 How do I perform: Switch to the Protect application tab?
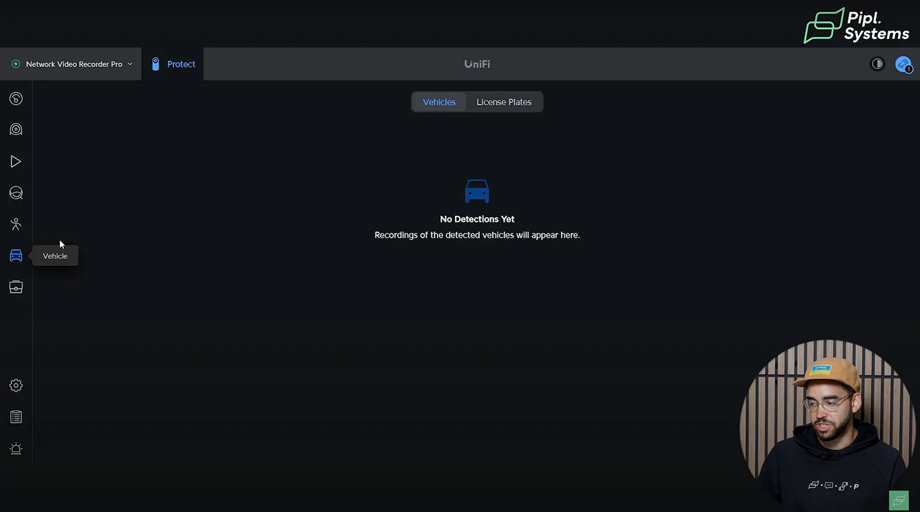(x=173, y=64)
